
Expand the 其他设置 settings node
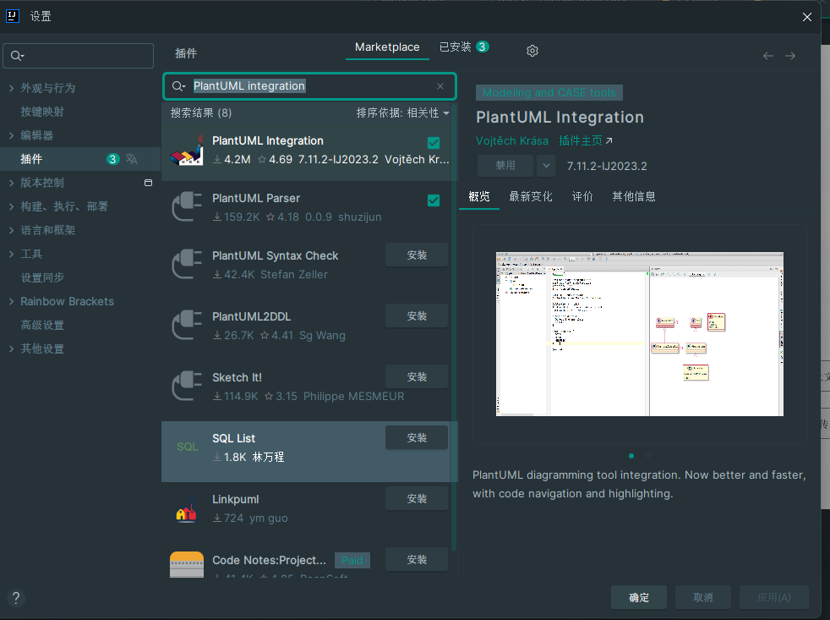tap(11, 348)
